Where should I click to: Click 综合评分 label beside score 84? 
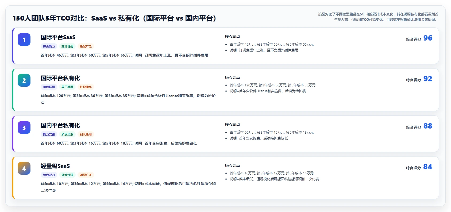414,168
